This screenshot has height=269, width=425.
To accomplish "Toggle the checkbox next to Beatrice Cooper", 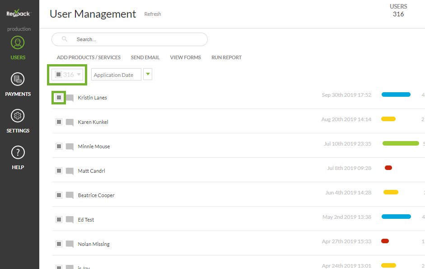I will 59,195.
